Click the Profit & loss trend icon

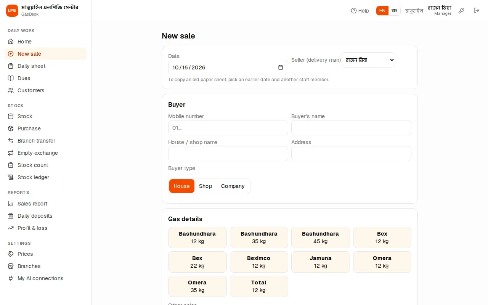[x=11, y=228]
